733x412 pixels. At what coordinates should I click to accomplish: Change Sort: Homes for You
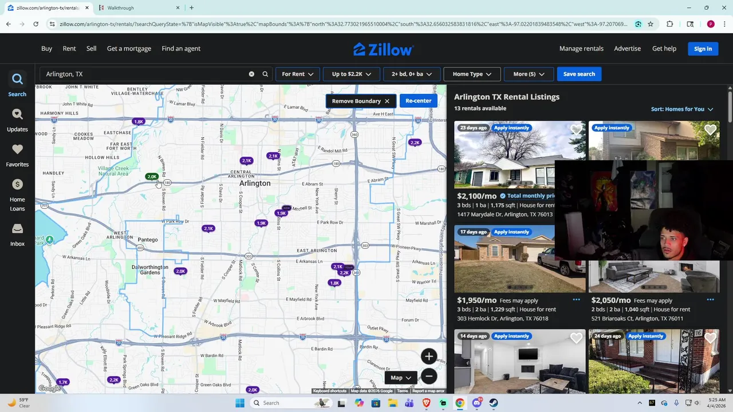point(682,109)
